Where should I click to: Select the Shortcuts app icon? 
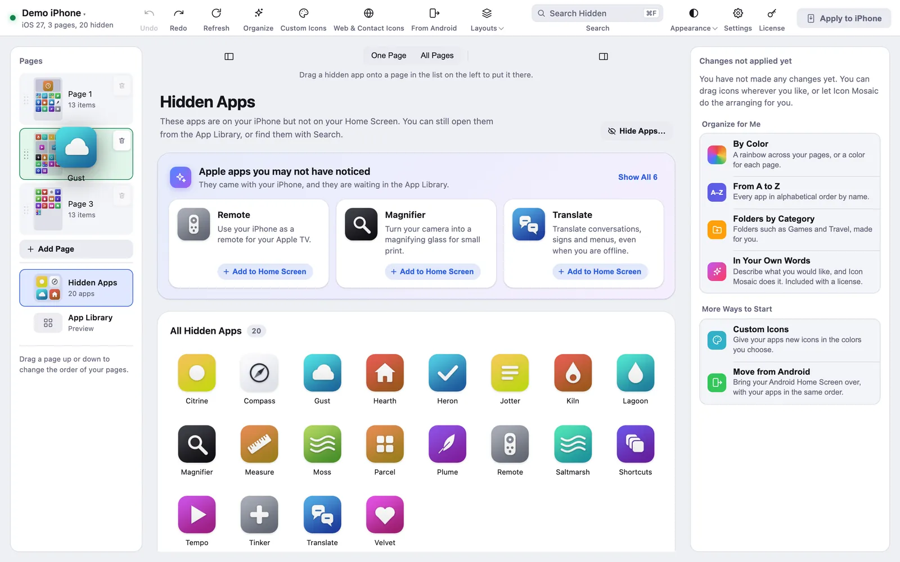[636, 444]
